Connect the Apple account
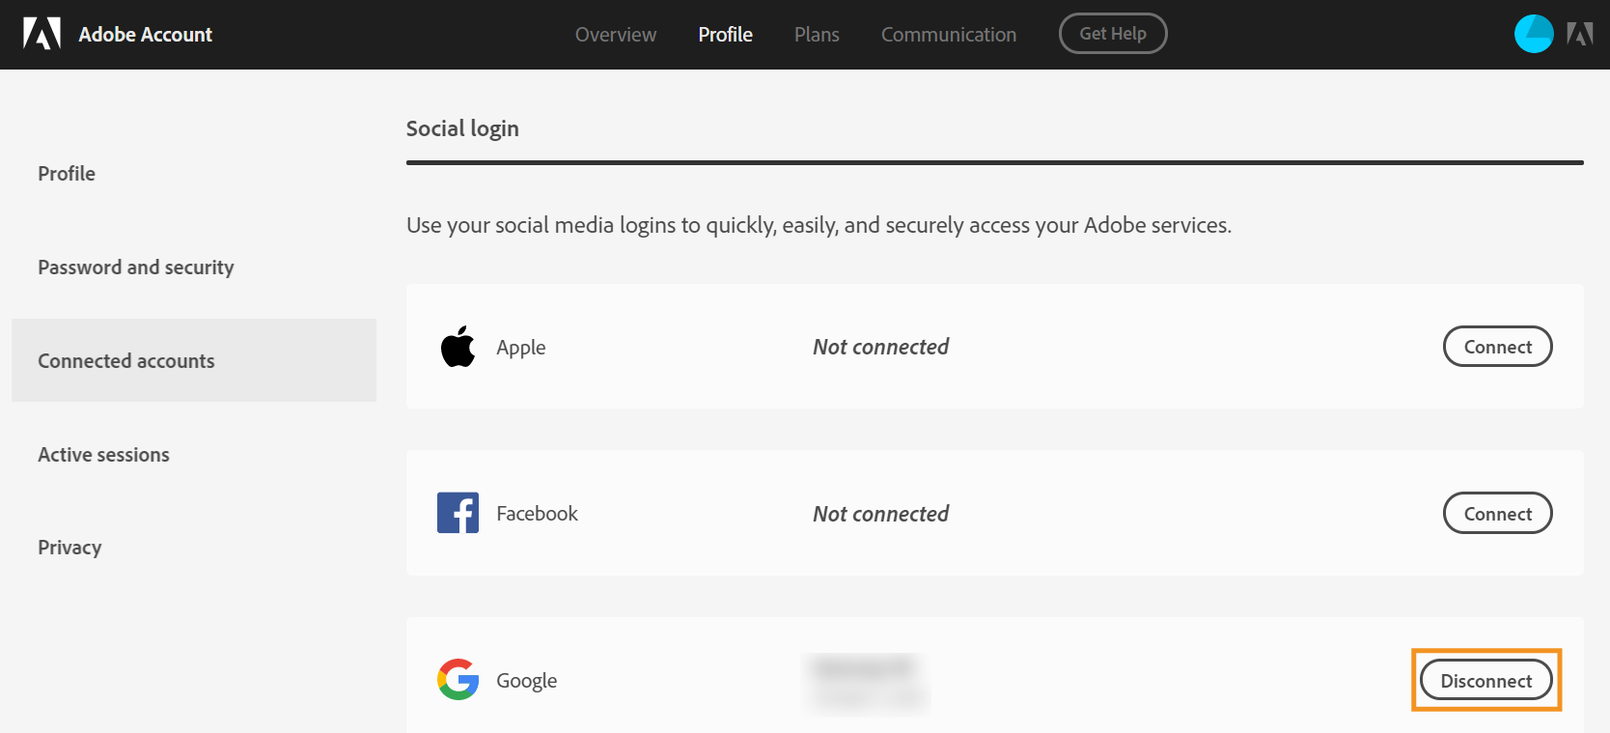The height and width of the screenshot is (733, 1610). [1497, 347]
